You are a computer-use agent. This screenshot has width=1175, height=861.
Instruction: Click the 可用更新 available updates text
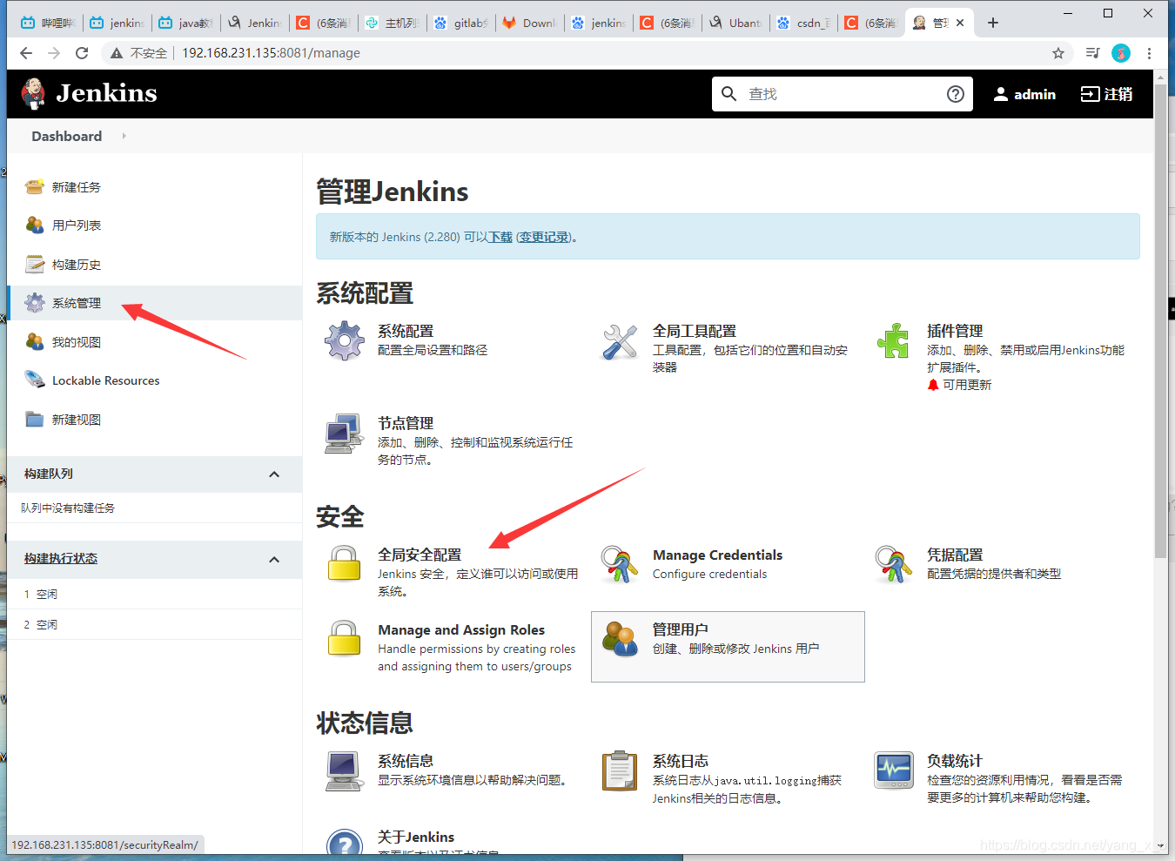click(967, 385)
